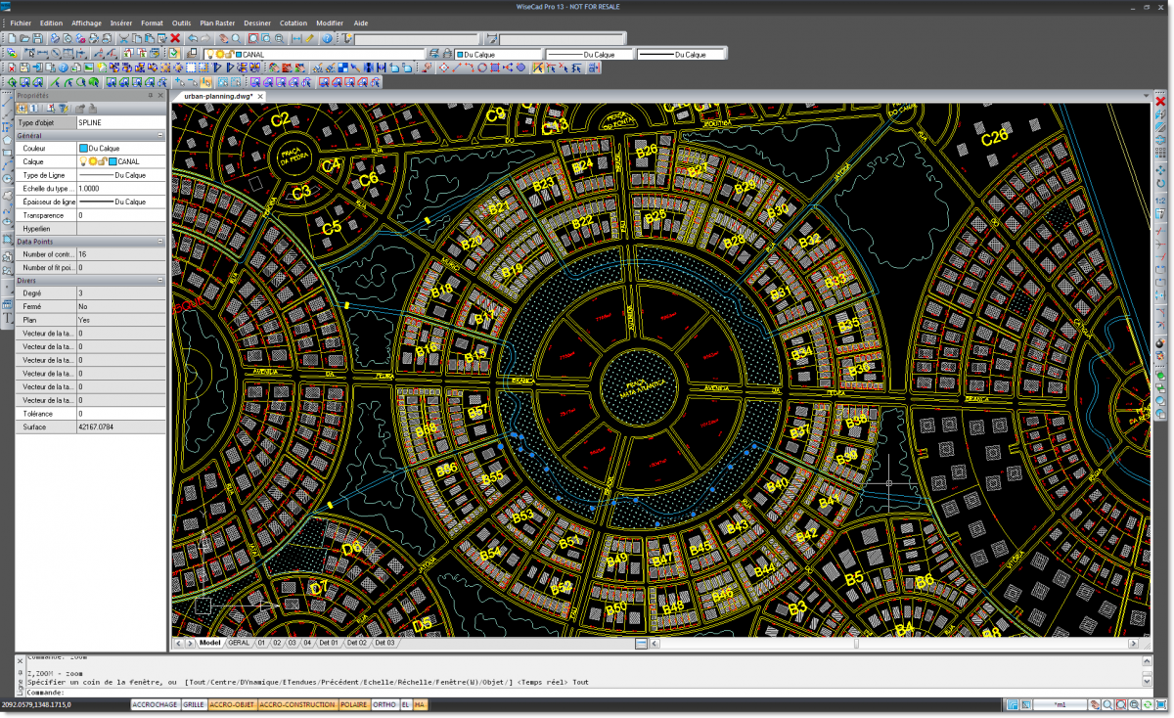Toggle POLAIRE tracking
Screen dimensions: 1174x718
(353, 704)
